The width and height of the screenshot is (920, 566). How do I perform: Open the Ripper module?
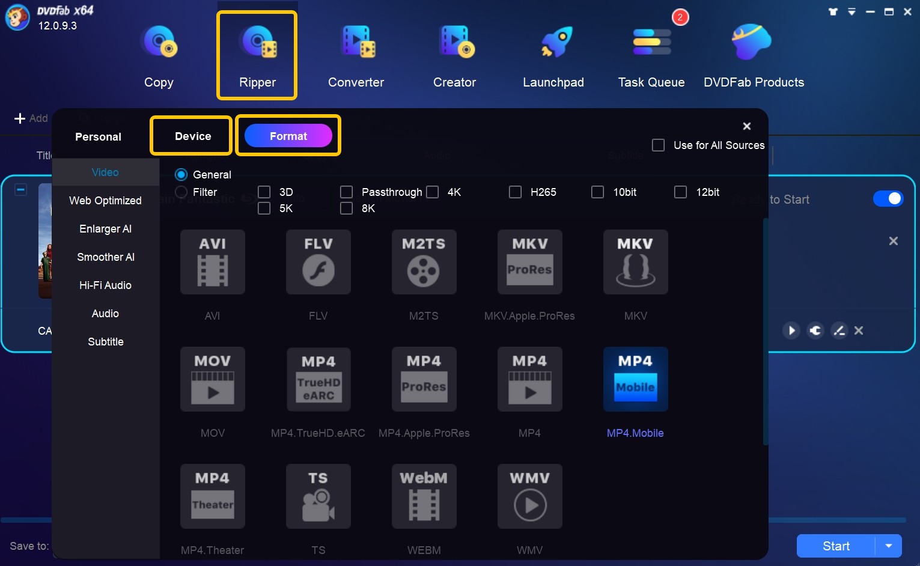coord(257,56)
